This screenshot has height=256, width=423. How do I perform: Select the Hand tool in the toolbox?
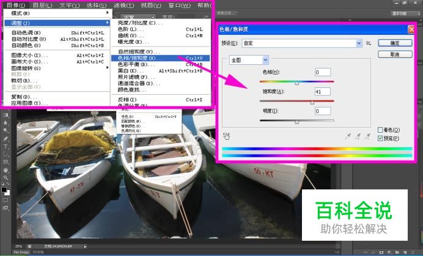6,170
